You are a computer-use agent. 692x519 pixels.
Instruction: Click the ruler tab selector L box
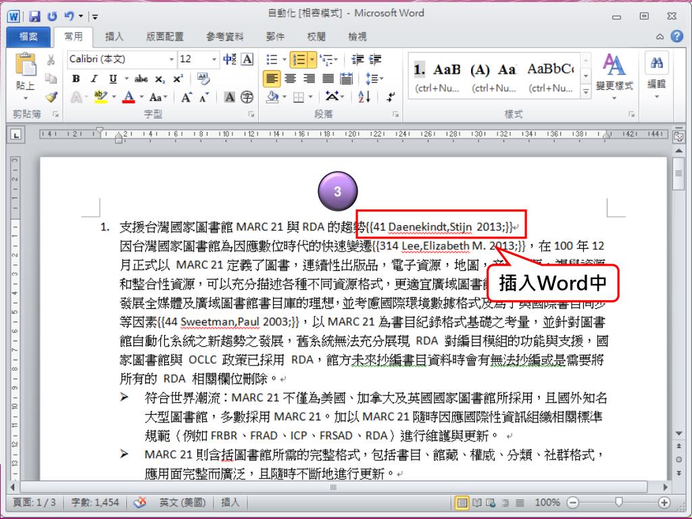(x=16, y=135)
